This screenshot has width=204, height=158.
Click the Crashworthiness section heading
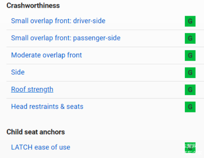33,6
